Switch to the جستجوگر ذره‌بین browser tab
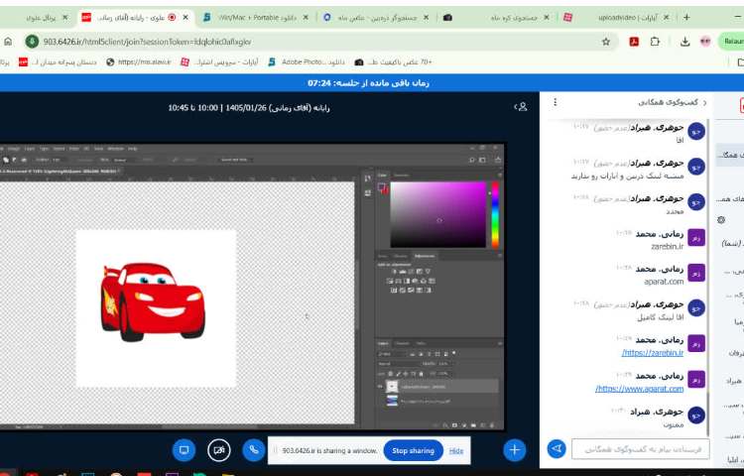744x476 pixels. pyautogui.click(x=377, y=18)
